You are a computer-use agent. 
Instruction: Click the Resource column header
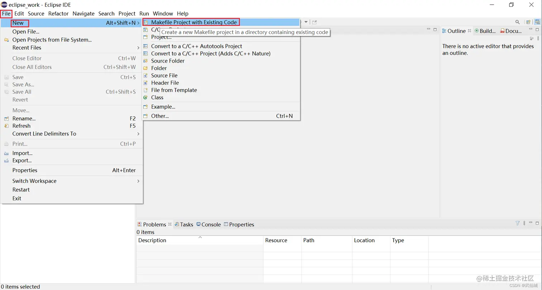(282, 240)
